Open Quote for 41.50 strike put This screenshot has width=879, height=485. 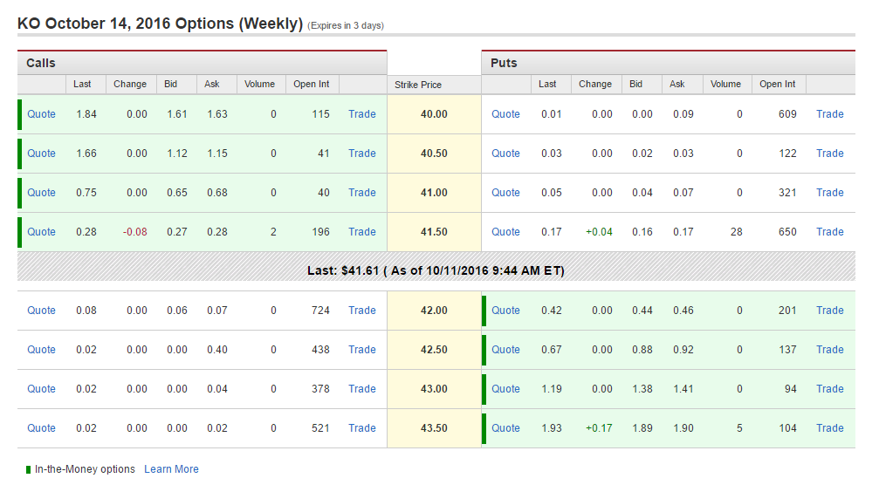pos(505,232)
